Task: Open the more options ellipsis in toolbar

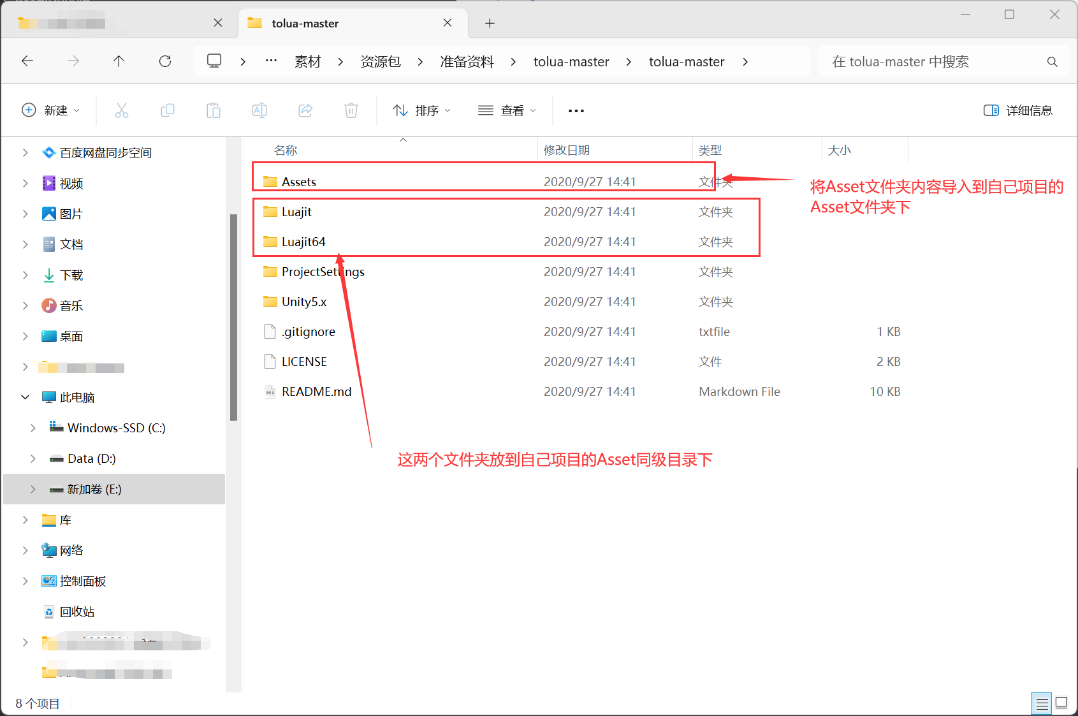Action: click(x=576, y=111)
